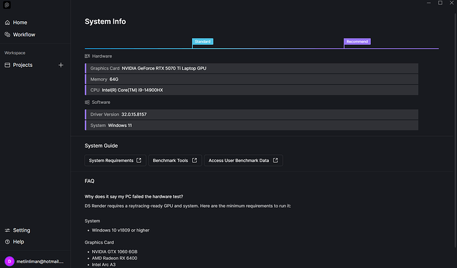The height and width of the screenshot is (268, 457).
Task: Open Access User Benchmark Data
Action: (243, 160)
